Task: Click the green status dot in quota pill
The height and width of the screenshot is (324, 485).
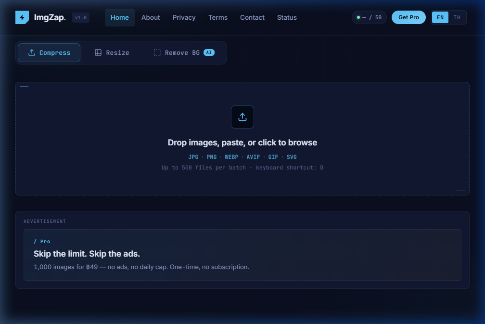Action: pyautogui.click(x=358, y=17)
